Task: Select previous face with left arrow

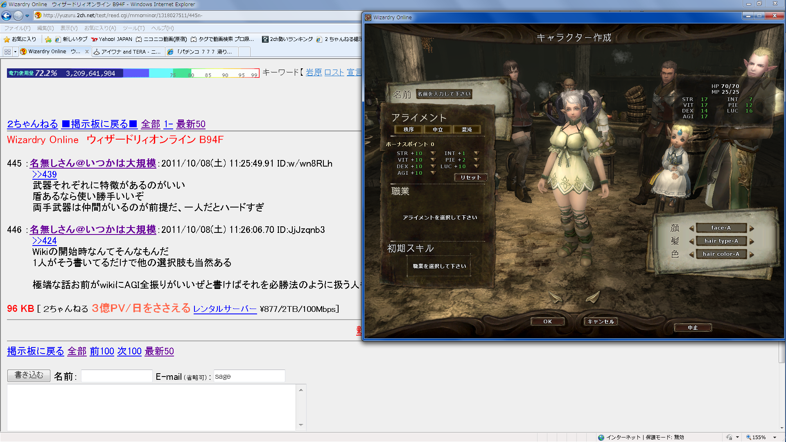Action: click(691, 228)
